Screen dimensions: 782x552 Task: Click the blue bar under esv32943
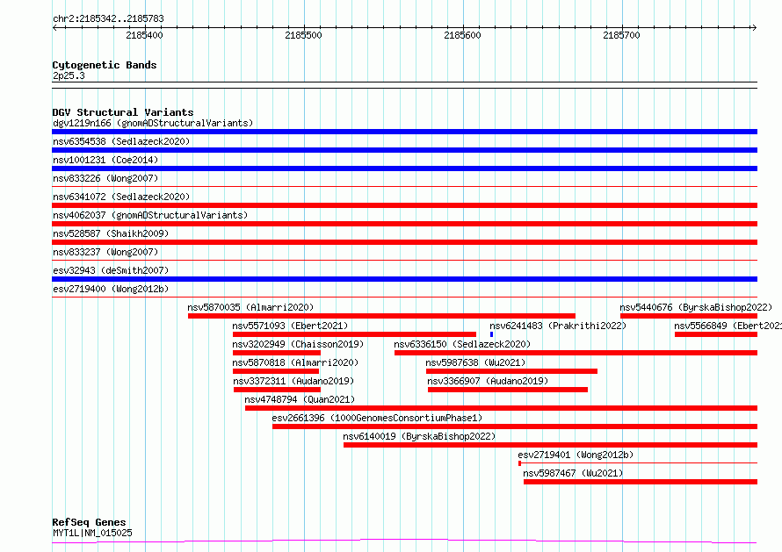[404, 279]
